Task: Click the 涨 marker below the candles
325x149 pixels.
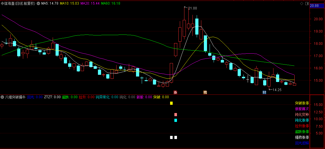Action: (x=175, y=92)
